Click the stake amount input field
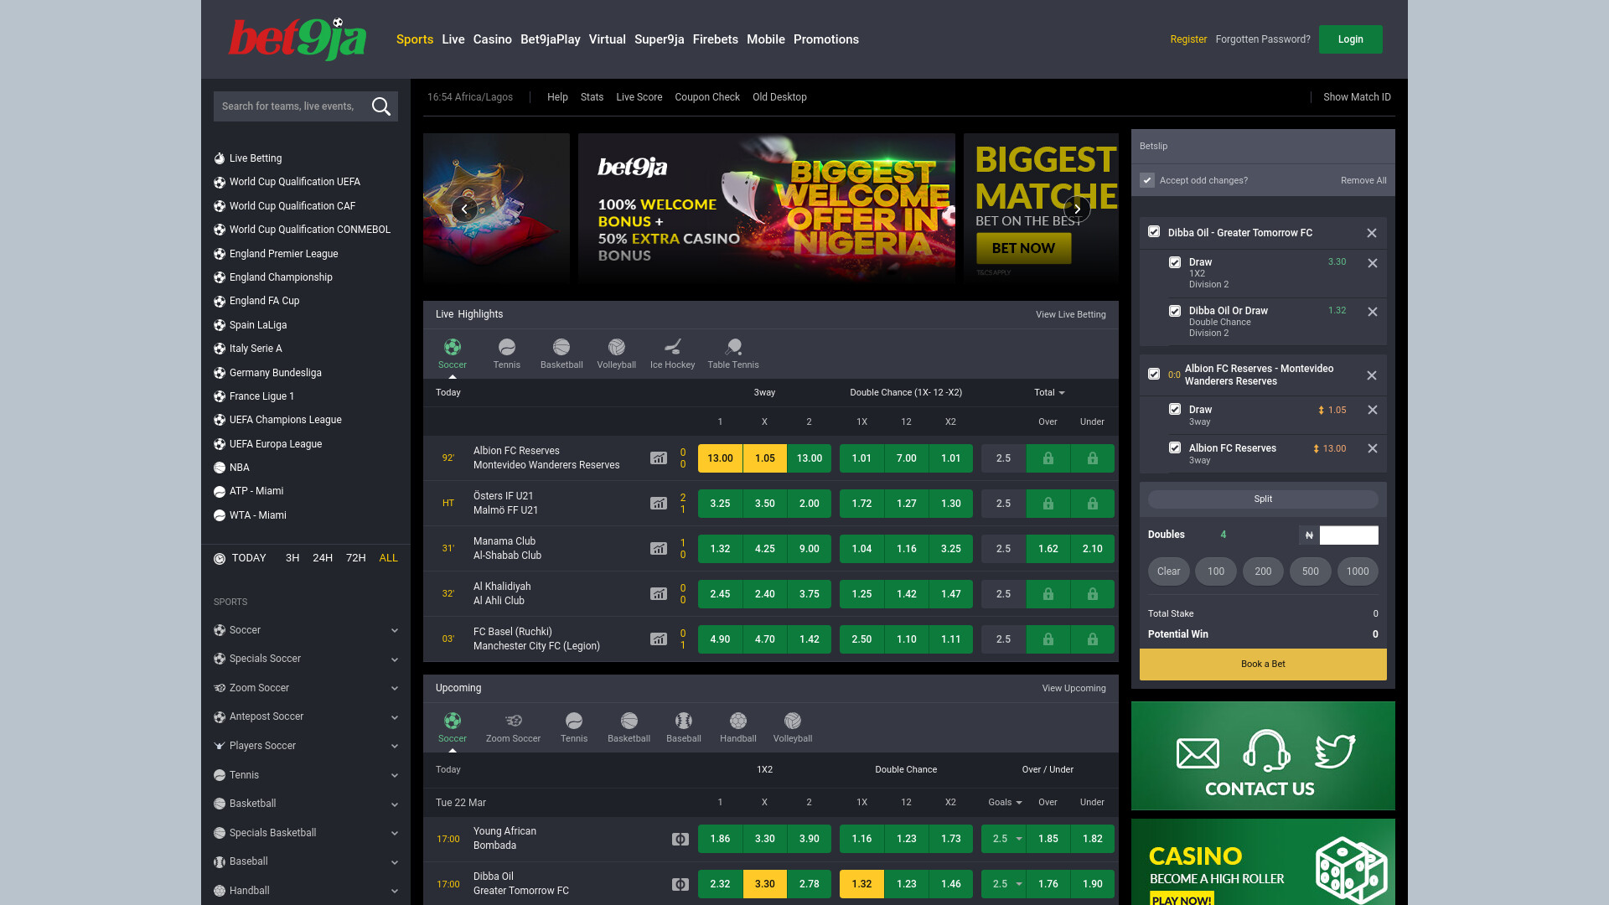The width and height of the screenshot is (1609, 905). tap(1348, 535)
